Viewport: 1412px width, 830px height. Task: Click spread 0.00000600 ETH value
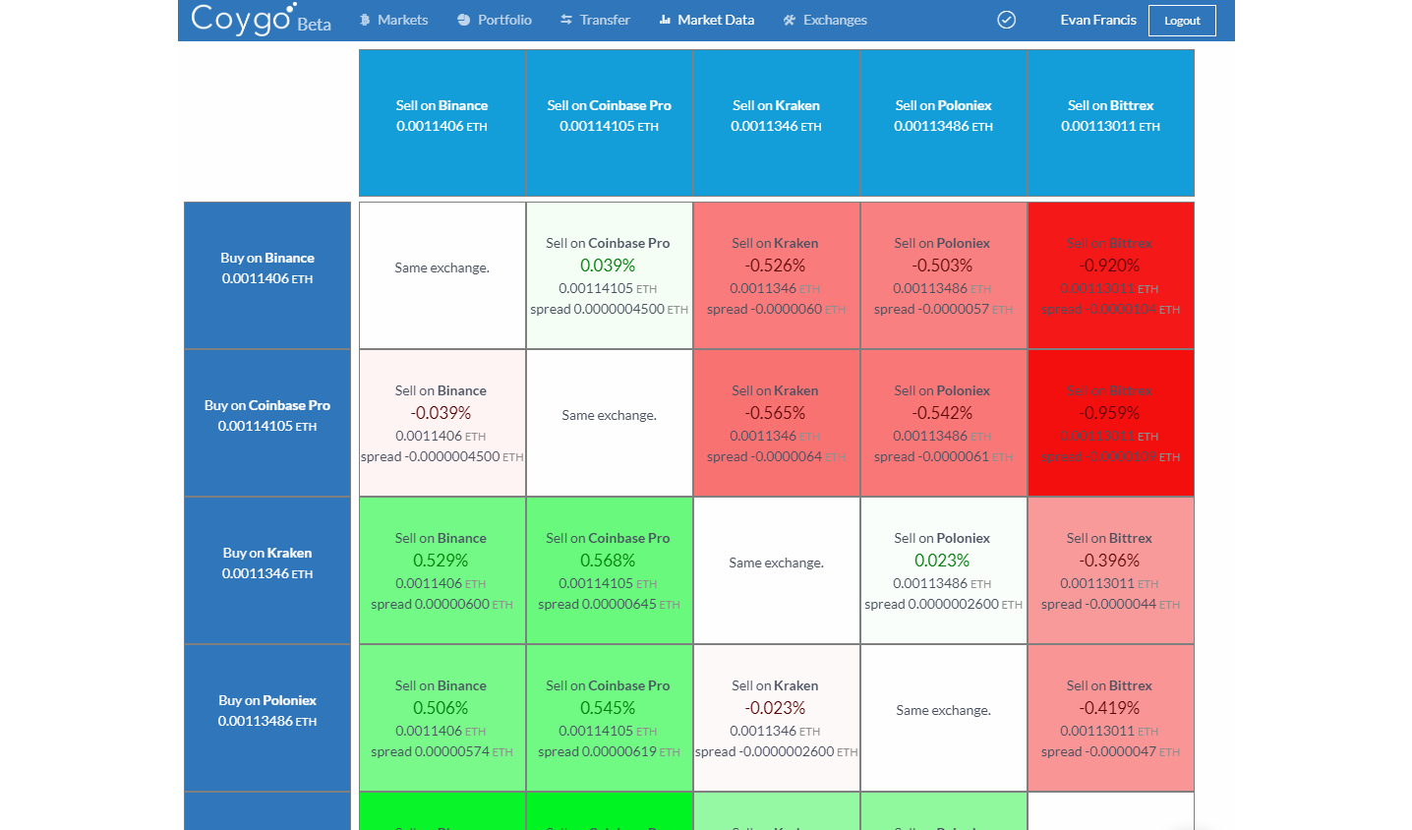442,604
